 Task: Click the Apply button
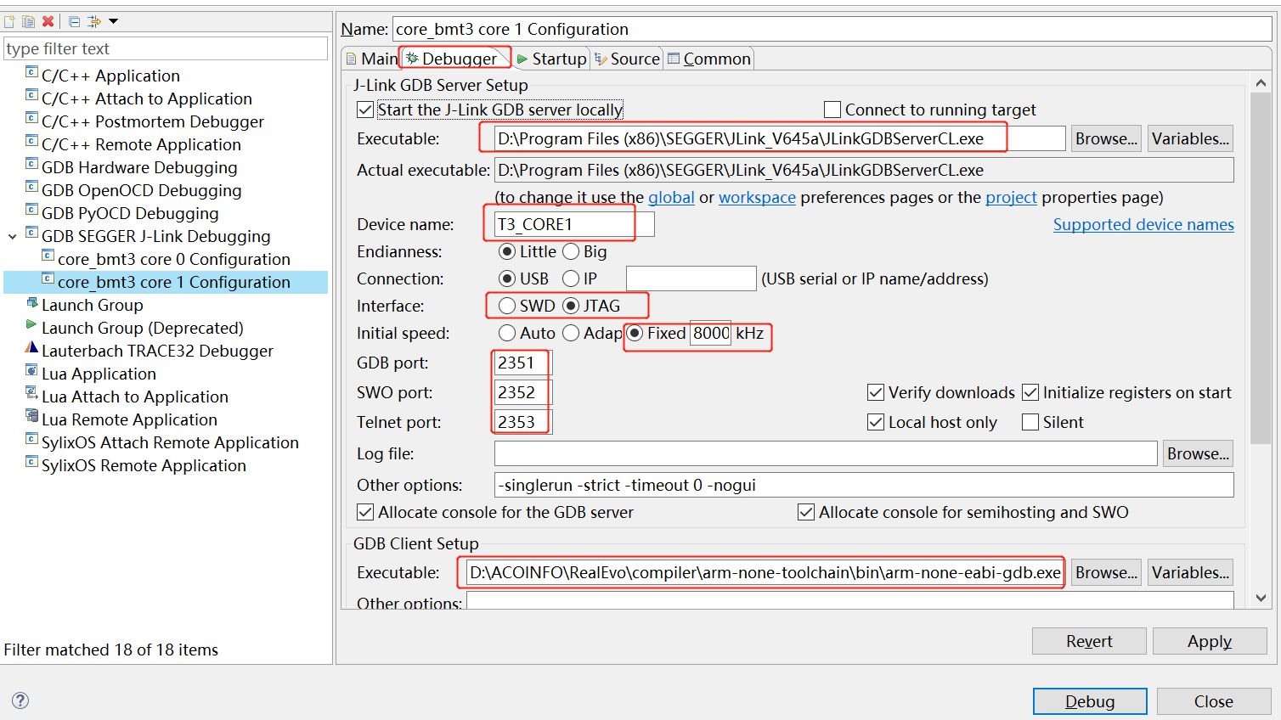(x=1210, y=641)
